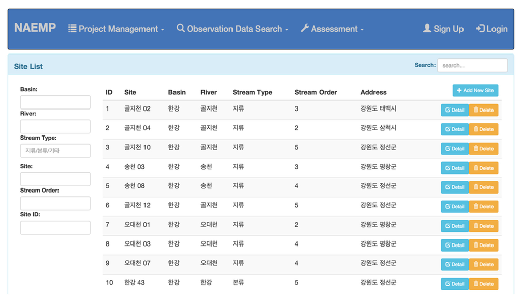Click the edit icon for 오대천 01
The image size is (521, 299).
(x=448, y=226)
